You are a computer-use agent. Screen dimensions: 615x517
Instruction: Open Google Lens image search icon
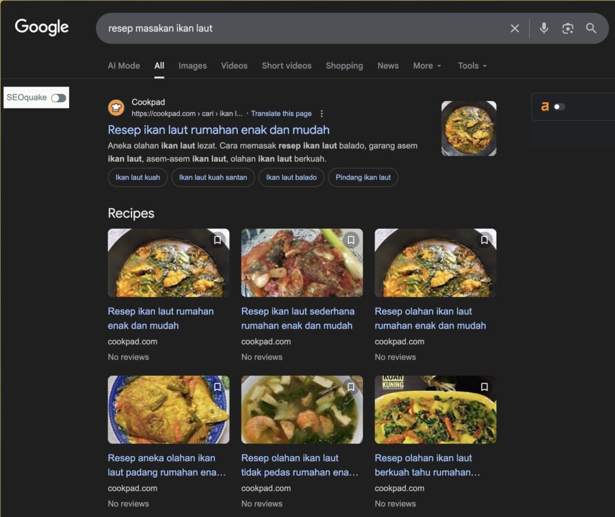568,28
